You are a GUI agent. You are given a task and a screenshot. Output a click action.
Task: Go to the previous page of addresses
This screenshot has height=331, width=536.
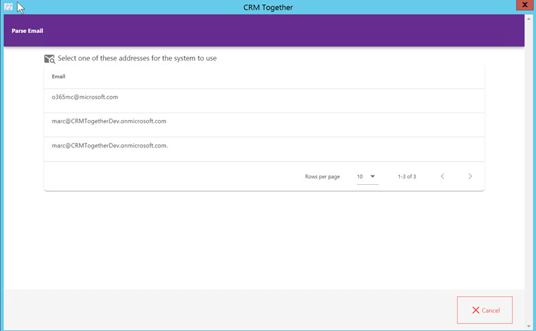click(442, 176)
